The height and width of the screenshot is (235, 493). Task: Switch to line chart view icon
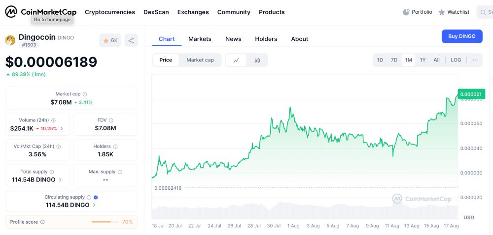tap(236, 60)
